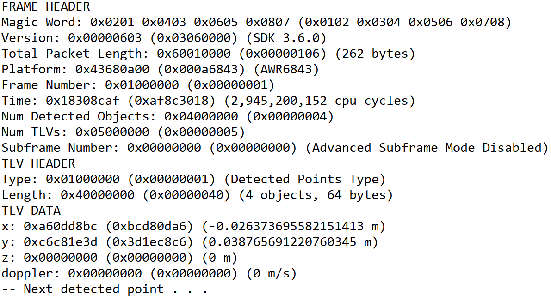Click the Next detected point line

pyautogui.click(x=105, y=289)
